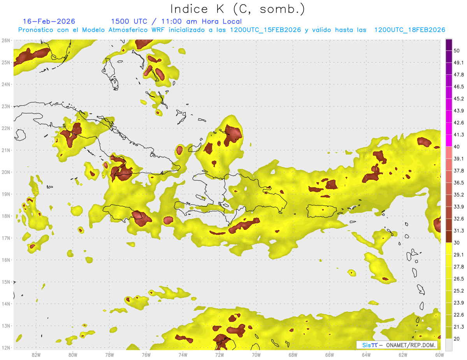This screenshot has width=467, height=360.
Task: Click the 12N latitude label
Action: coord(6,348)
